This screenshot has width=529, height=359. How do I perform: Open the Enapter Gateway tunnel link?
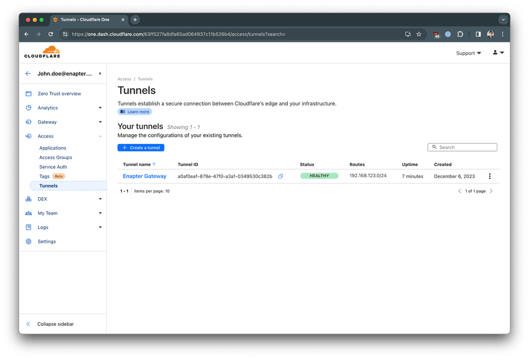(144, 176)
